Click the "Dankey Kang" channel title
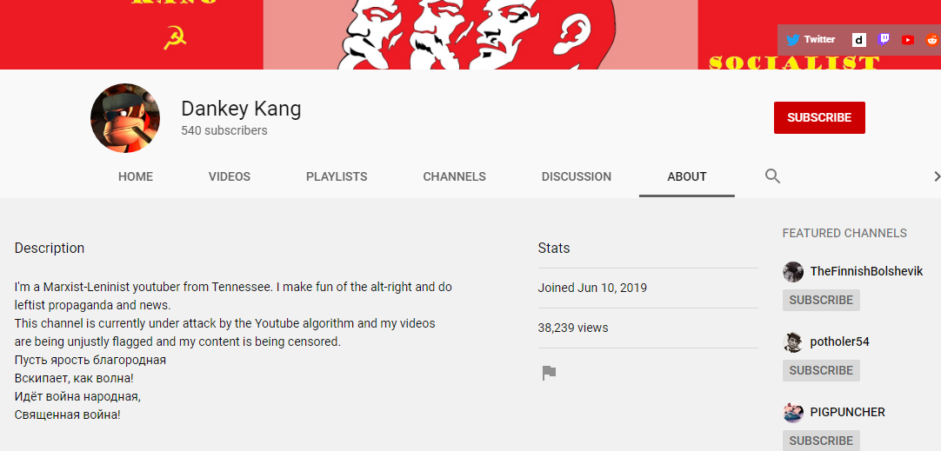 [241, 109]
